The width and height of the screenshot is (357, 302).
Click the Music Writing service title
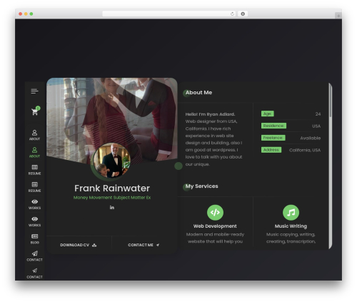click(291, 226)
